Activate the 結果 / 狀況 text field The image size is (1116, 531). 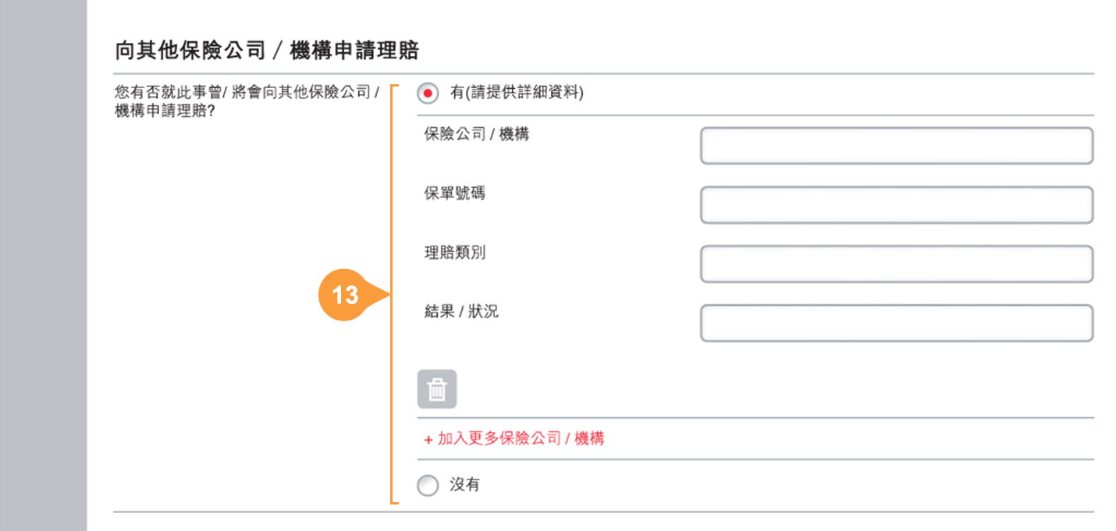pyautogui.click(x=897, y=324)
